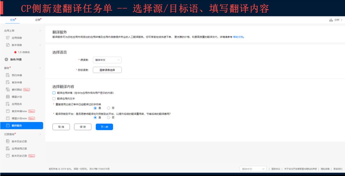The width and height of the screenshot is (345, 176).
Task: Select 是 for 重复使用之前订单中已经翻译过的字符串
Action: pyautogui.click(x=95, y=108)
